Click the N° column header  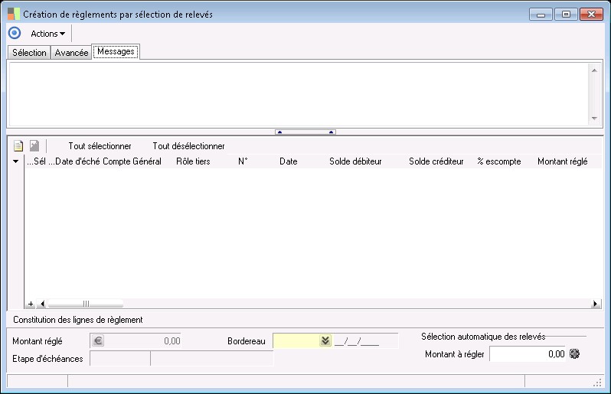tap(243, 161)
